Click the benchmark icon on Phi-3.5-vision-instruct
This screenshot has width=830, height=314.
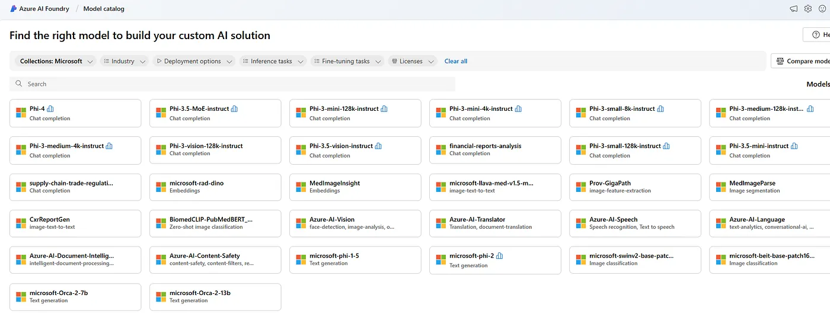point(378,146)
